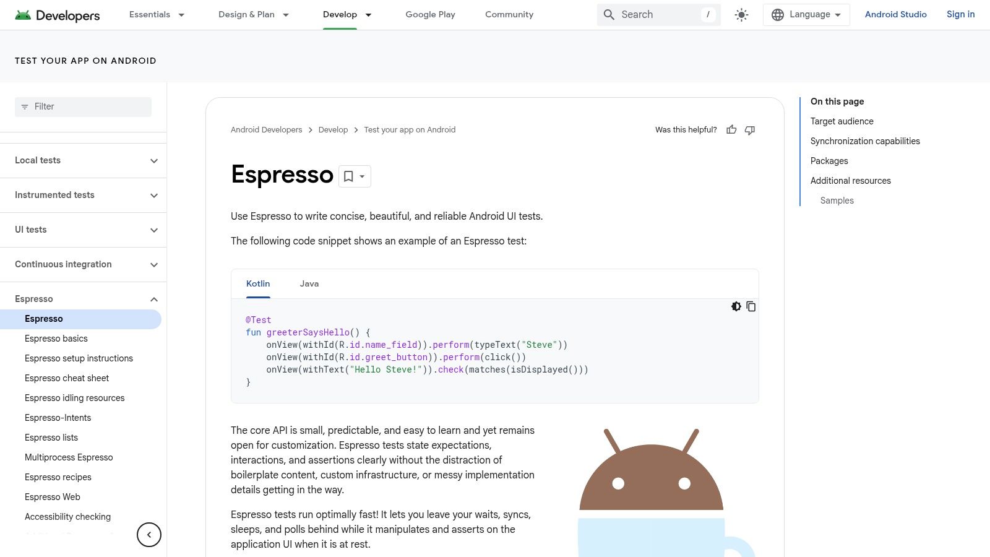Image resolution: width=990 pixels, height=557 pixels.
Task: Jump to Target audience section
Action: [x=842, y=121]
